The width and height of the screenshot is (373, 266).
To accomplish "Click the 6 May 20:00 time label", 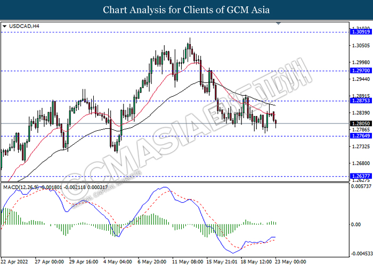I will (x=152, y=262).
